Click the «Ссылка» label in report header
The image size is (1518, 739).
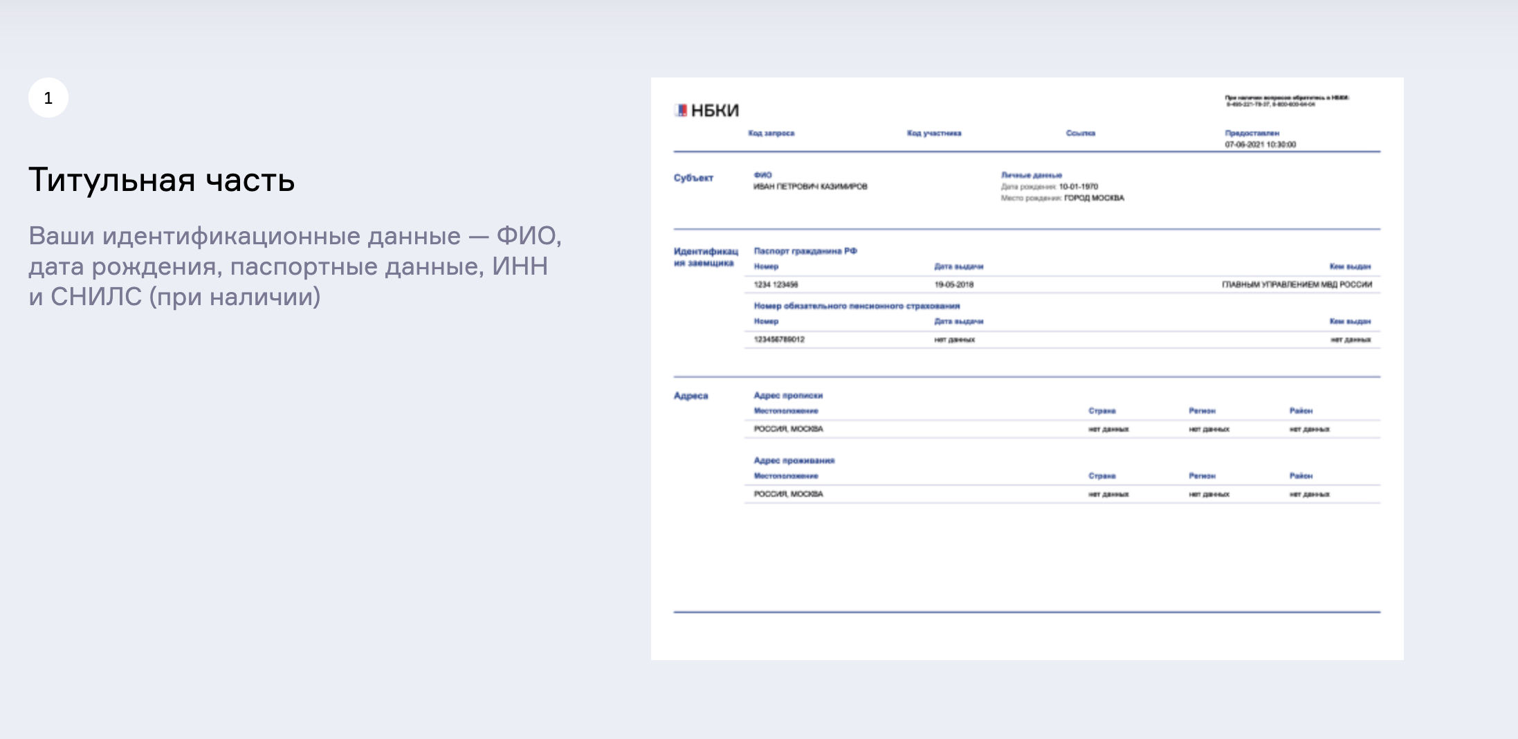[x=1080, y=133]
